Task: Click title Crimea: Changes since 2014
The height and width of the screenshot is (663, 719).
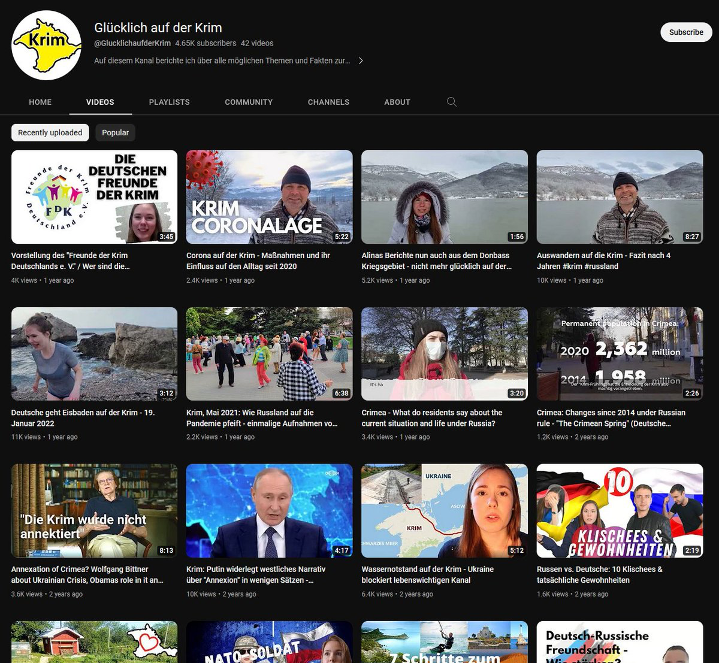Action: 611,417
